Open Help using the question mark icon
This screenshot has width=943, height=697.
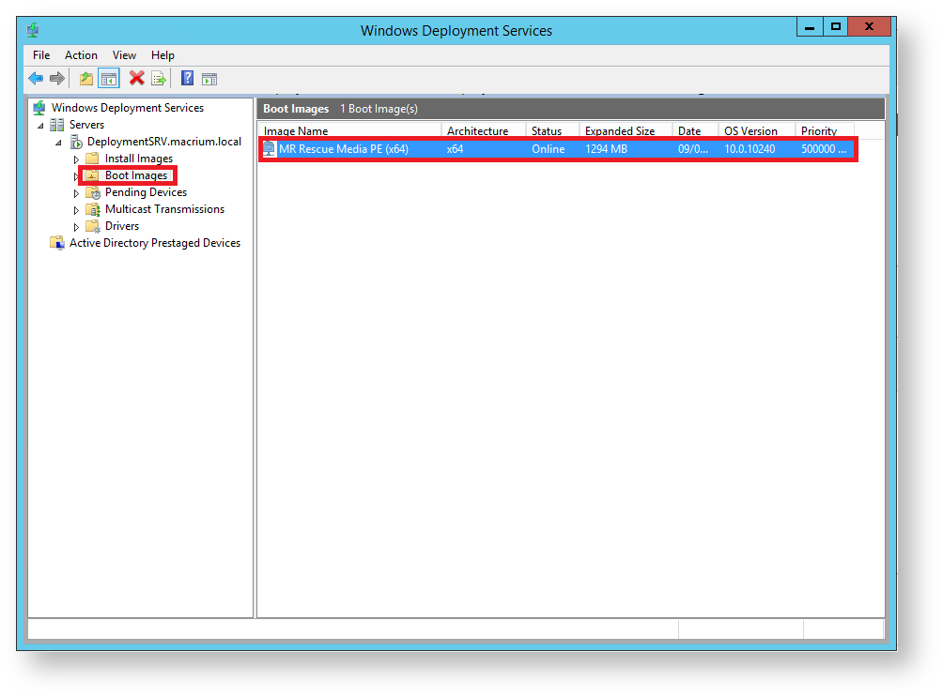188,78
